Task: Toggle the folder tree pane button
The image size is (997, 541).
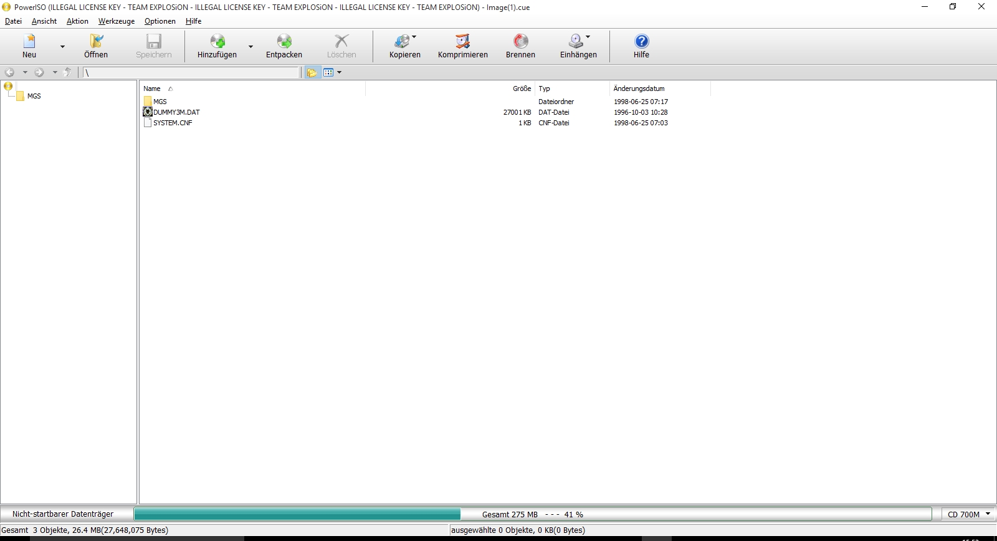Action: click(x=312, y=73)
